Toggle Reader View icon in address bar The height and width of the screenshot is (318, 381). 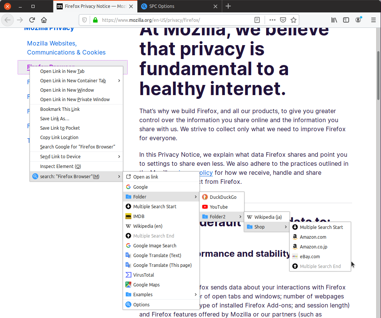[x=257, y=20]
